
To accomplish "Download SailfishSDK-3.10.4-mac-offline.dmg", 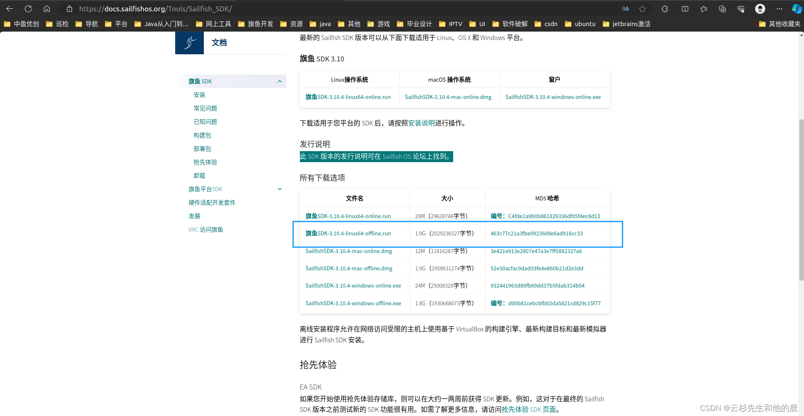I will (349, 268).
